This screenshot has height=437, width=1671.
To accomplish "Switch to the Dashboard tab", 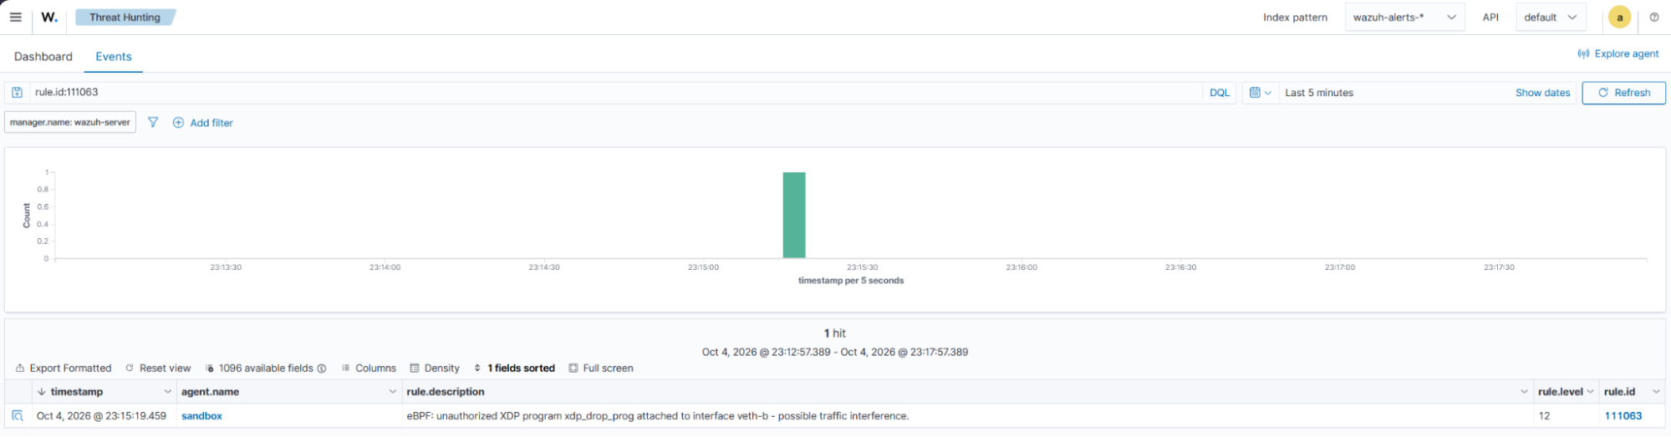I will [43, 56].
